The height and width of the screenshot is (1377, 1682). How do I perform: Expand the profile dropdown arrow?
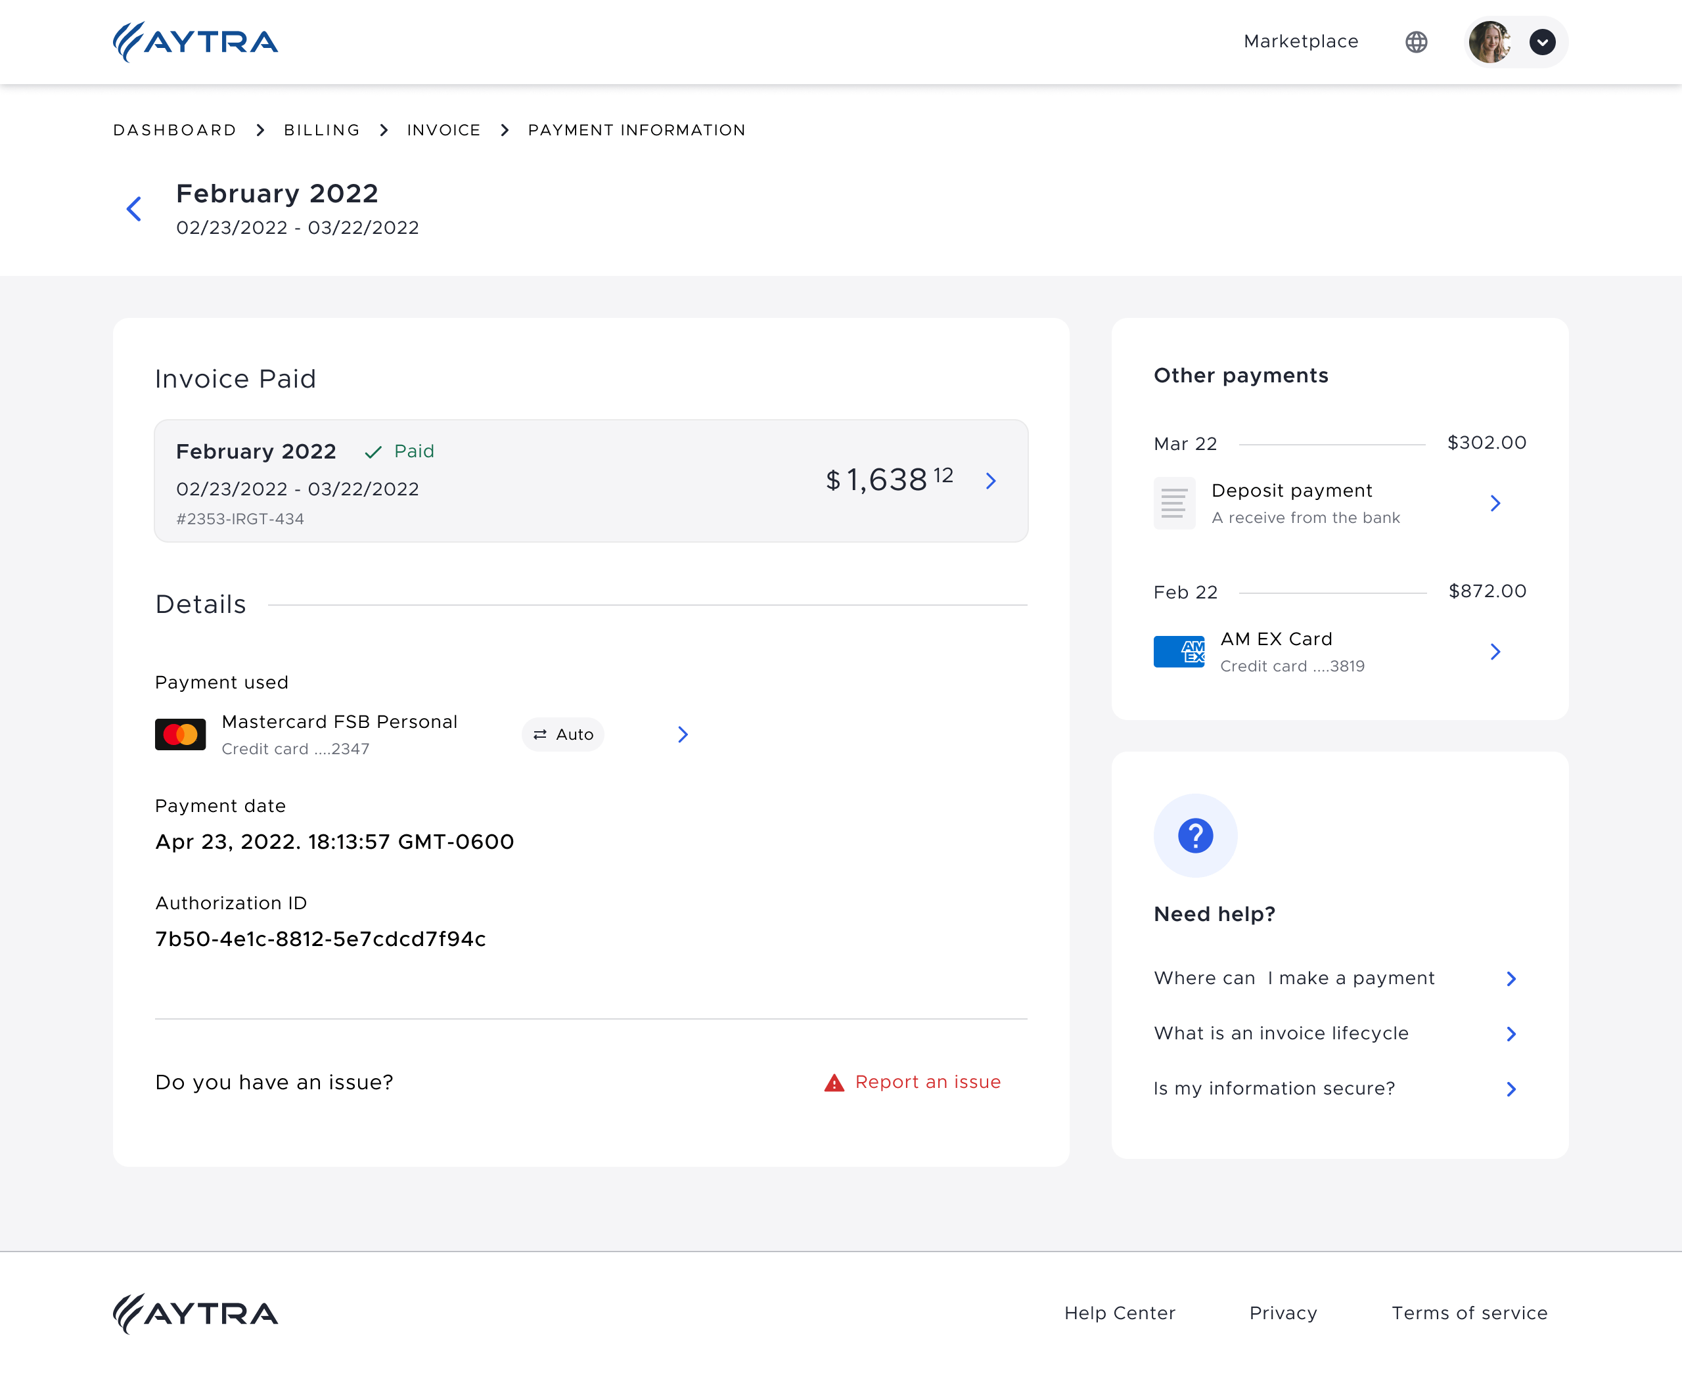coord(1542,42)
